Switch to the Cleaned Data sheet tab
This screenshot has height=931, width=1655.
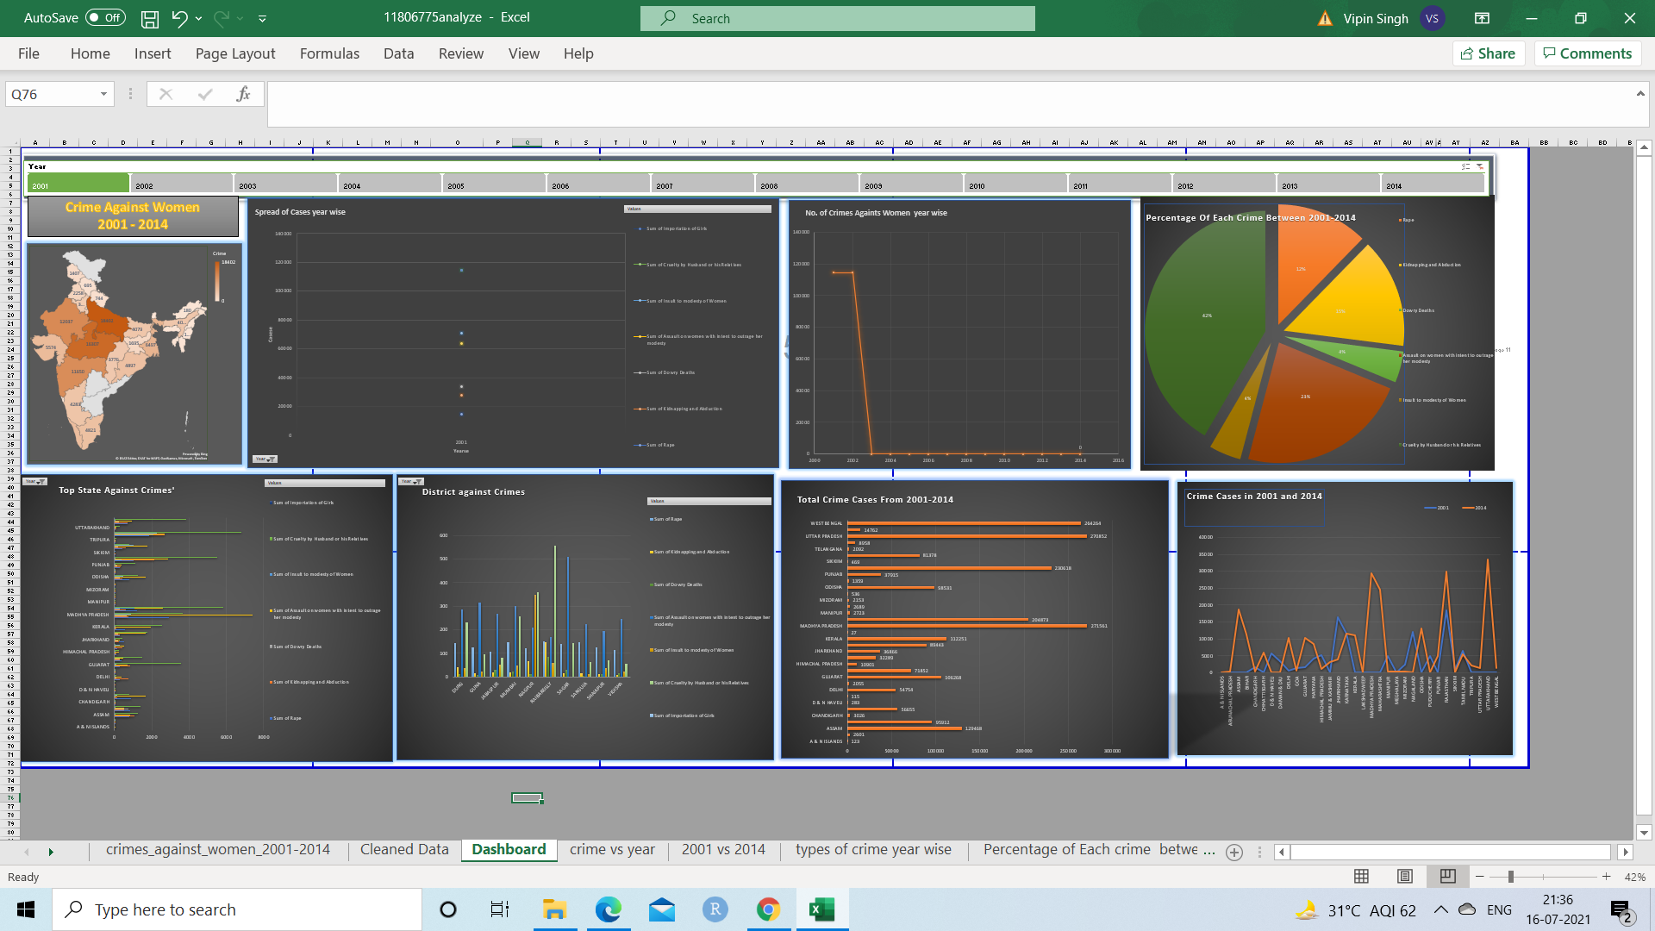pos(404,850)
